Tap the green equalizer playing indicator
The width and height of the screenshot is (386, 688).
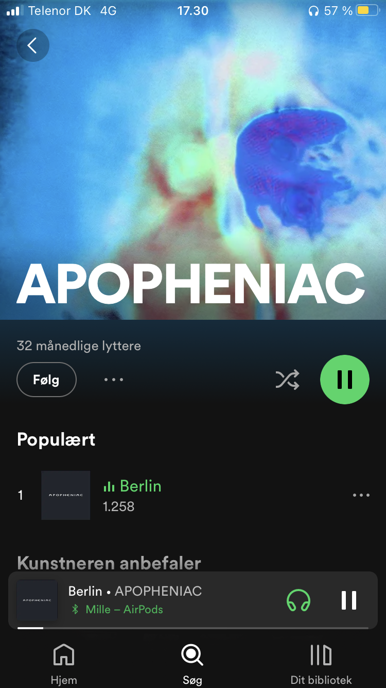(x=109, y=486)
